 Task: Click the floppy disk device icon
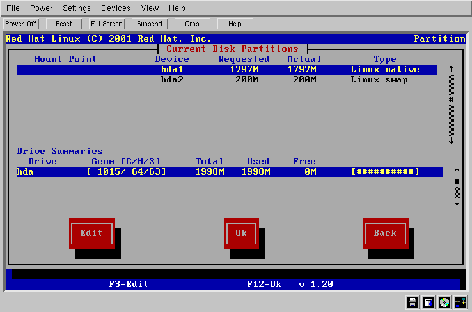tap(413, 302)
